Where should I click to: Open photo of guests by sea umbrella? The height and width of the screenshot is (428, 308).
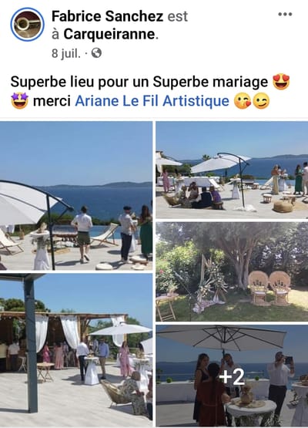point(76,196)
